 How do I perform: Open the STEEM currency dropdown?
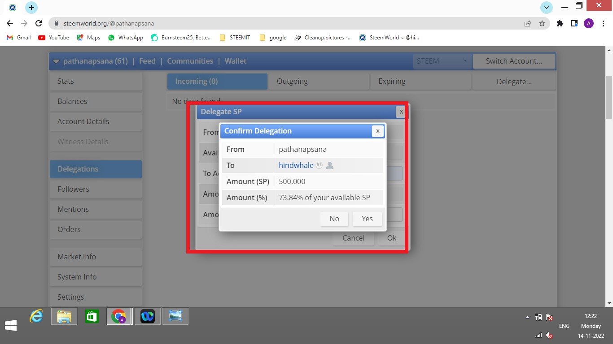[x=442, y=61]
